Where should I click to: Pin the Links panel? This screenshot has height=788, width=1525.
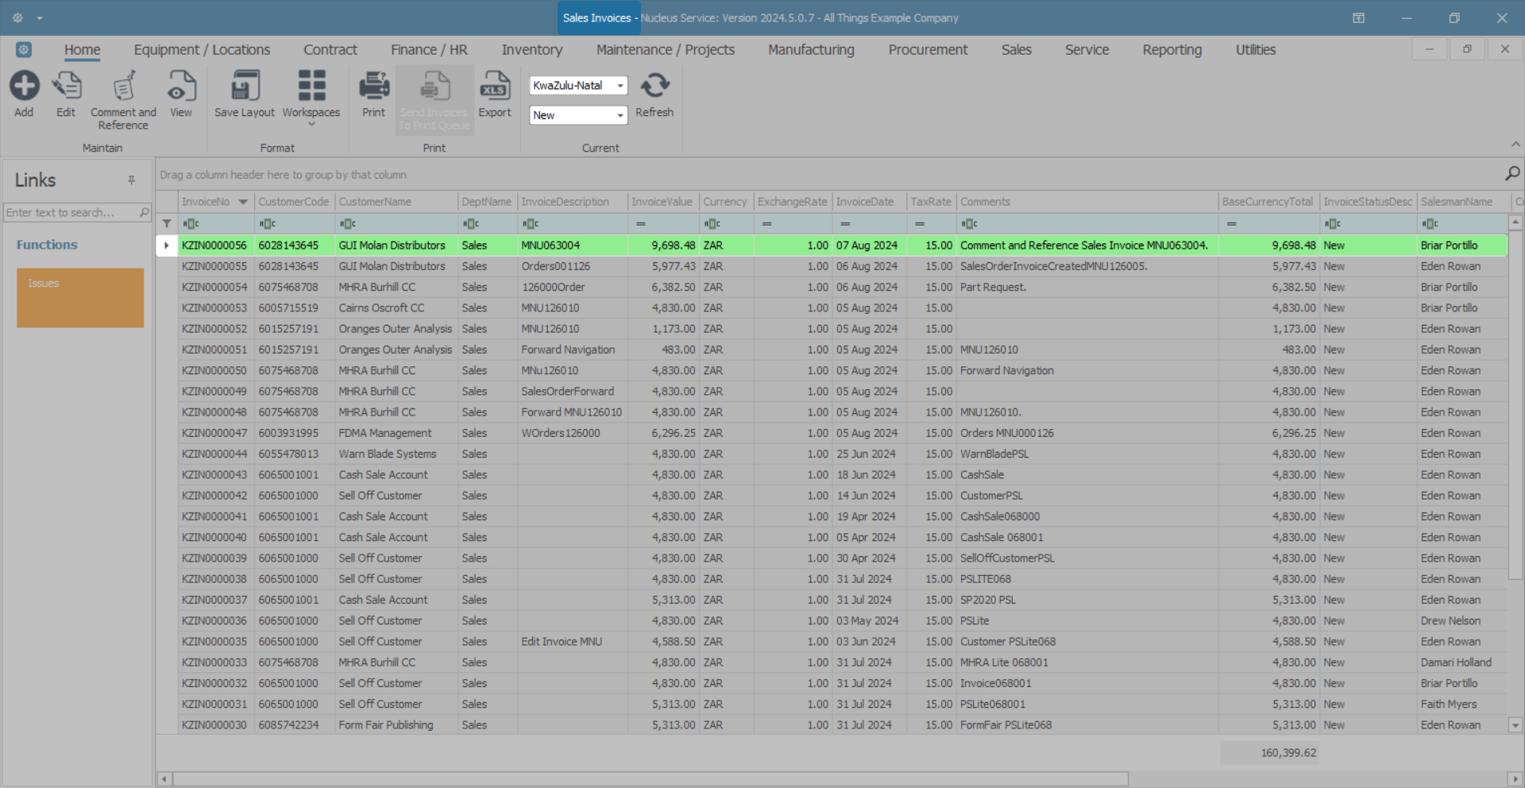[132, 180]
